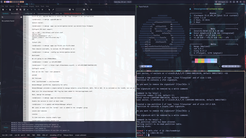Click the Reload file toolbar icon

coord(24,10)
